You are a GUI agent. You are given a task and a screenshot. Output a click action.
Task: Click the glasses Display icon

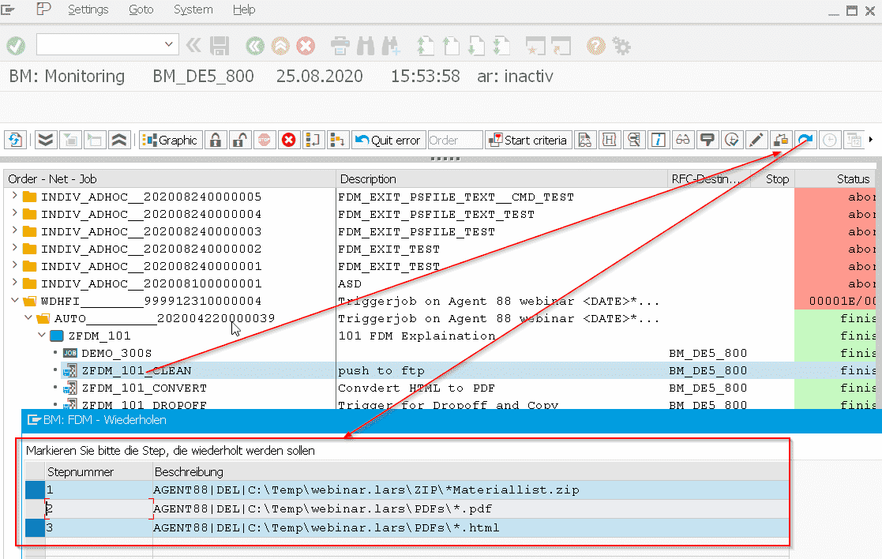683,140
